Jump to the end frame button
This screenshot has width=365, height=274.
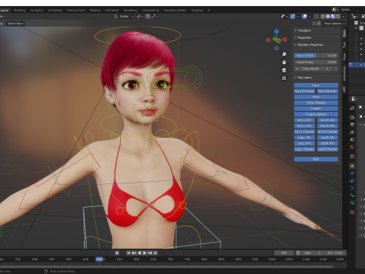[155, 253]
